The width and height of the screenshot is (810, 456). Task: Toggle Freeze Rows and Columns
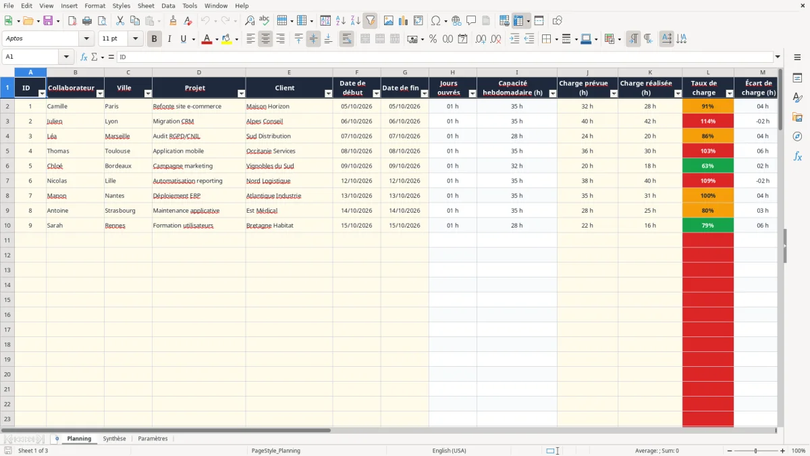(518, 21)
